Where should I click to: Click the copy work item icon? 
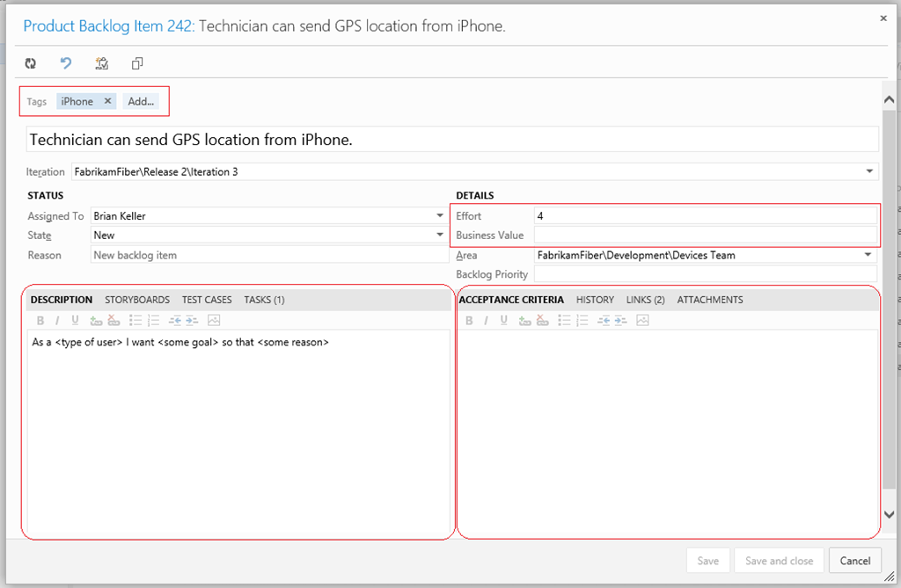tap(136, 63)
